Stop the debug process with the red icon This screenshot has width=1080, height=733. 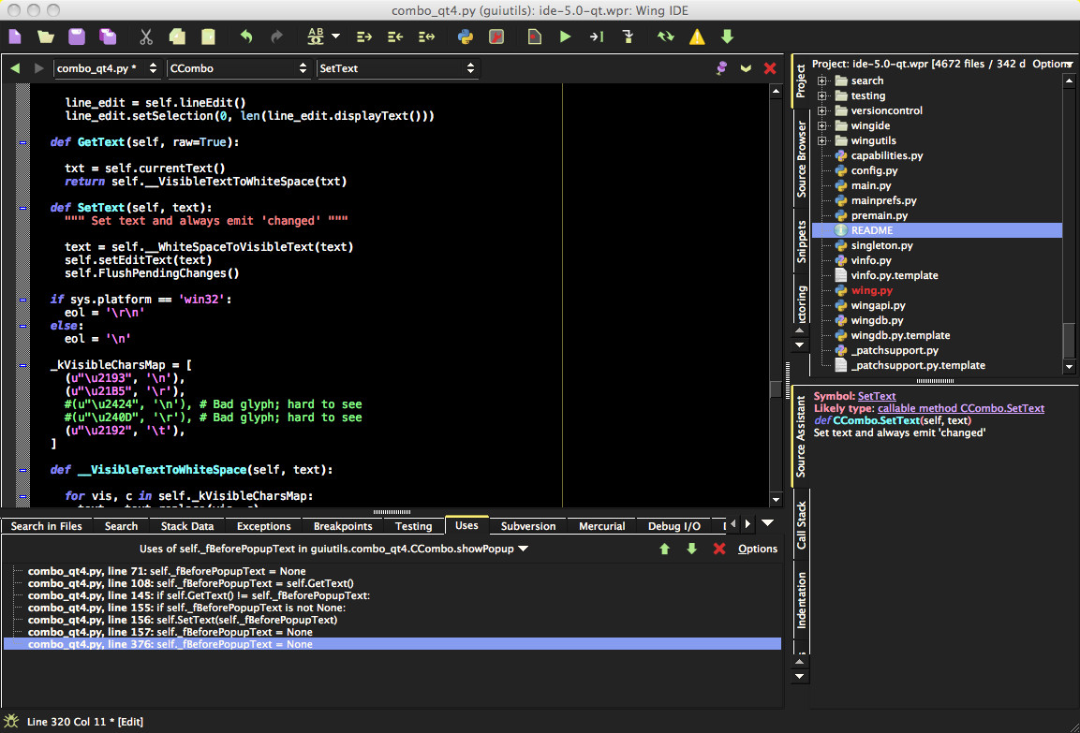point(496,36)
